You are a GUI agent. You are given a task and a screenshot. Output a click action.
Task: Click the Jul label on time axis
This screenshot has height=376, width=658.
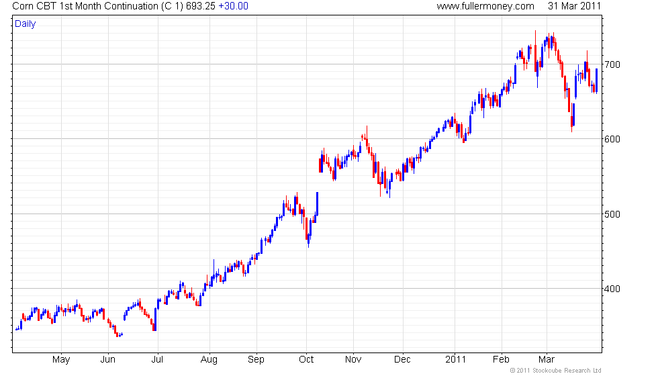pos(157,360)
